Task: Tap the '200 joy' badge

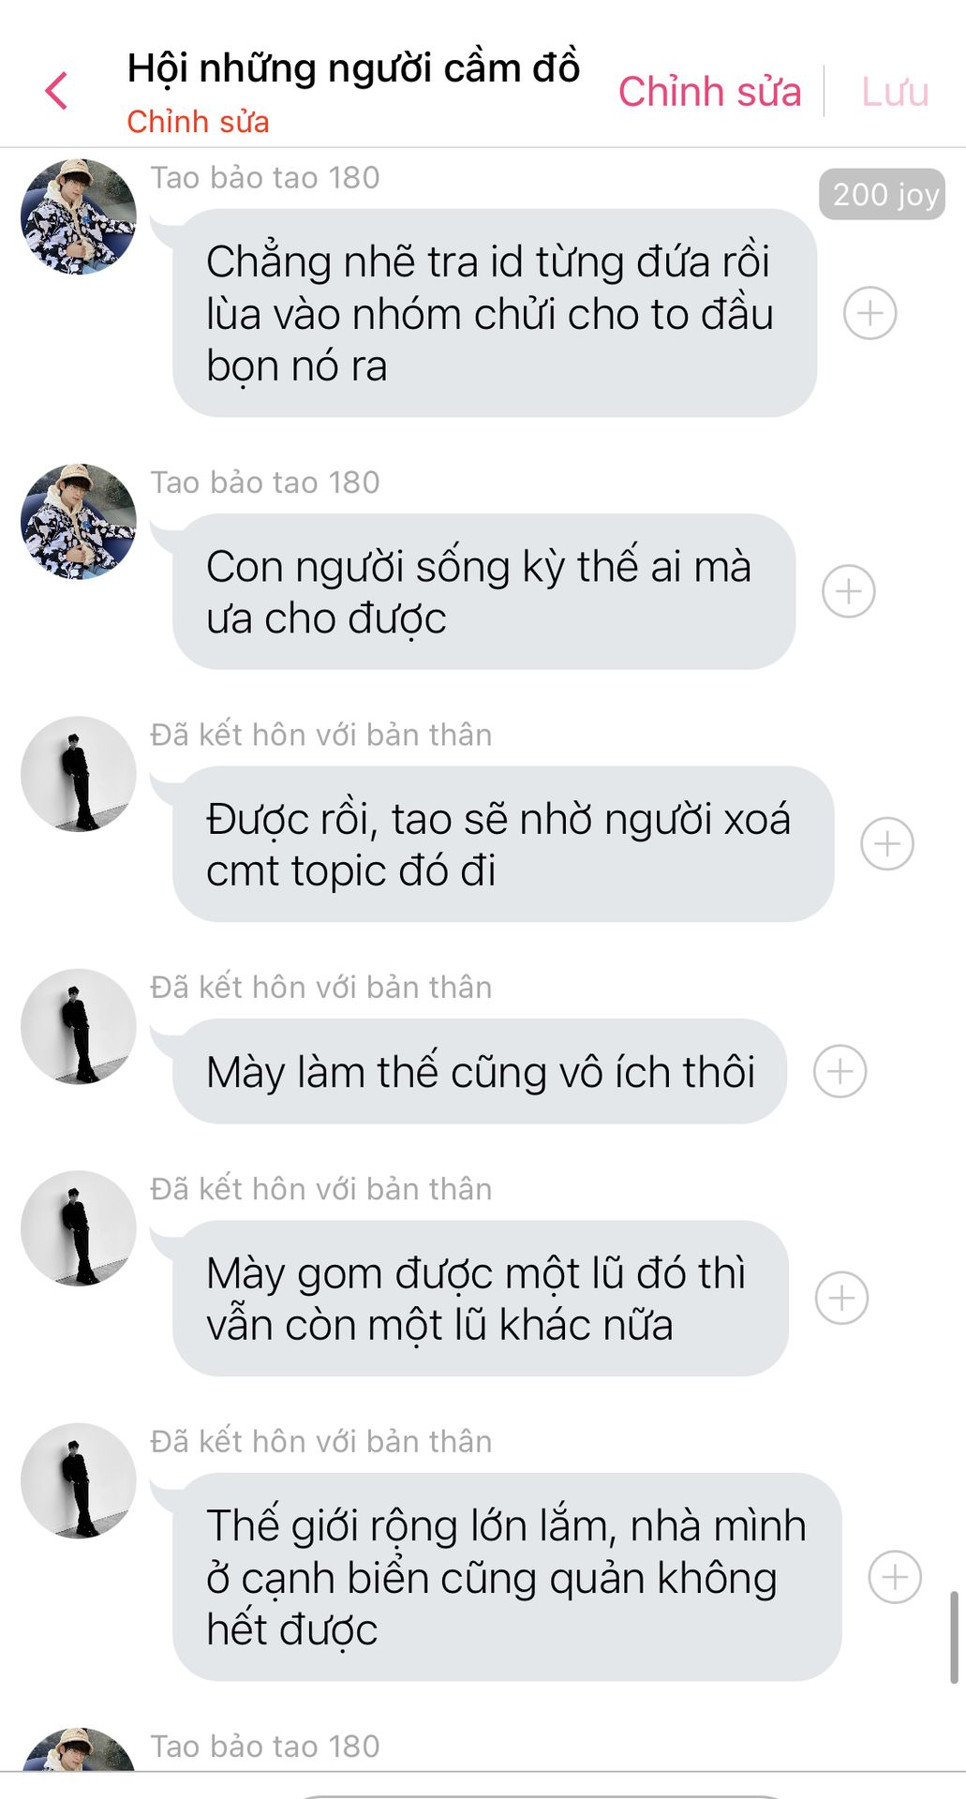Action: point(882,195)
